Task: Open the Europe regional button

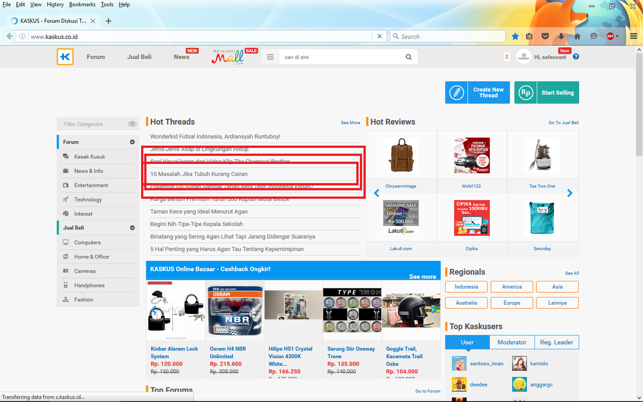Action: pyautogui.click(x=512, y=303)
